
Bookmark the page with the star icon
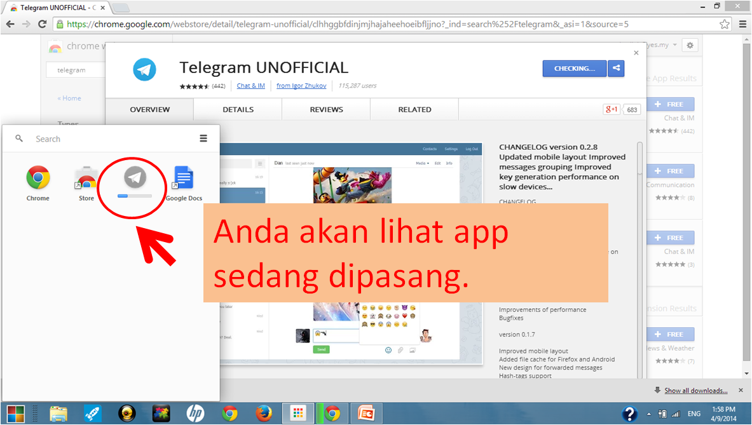coord(724,24)
